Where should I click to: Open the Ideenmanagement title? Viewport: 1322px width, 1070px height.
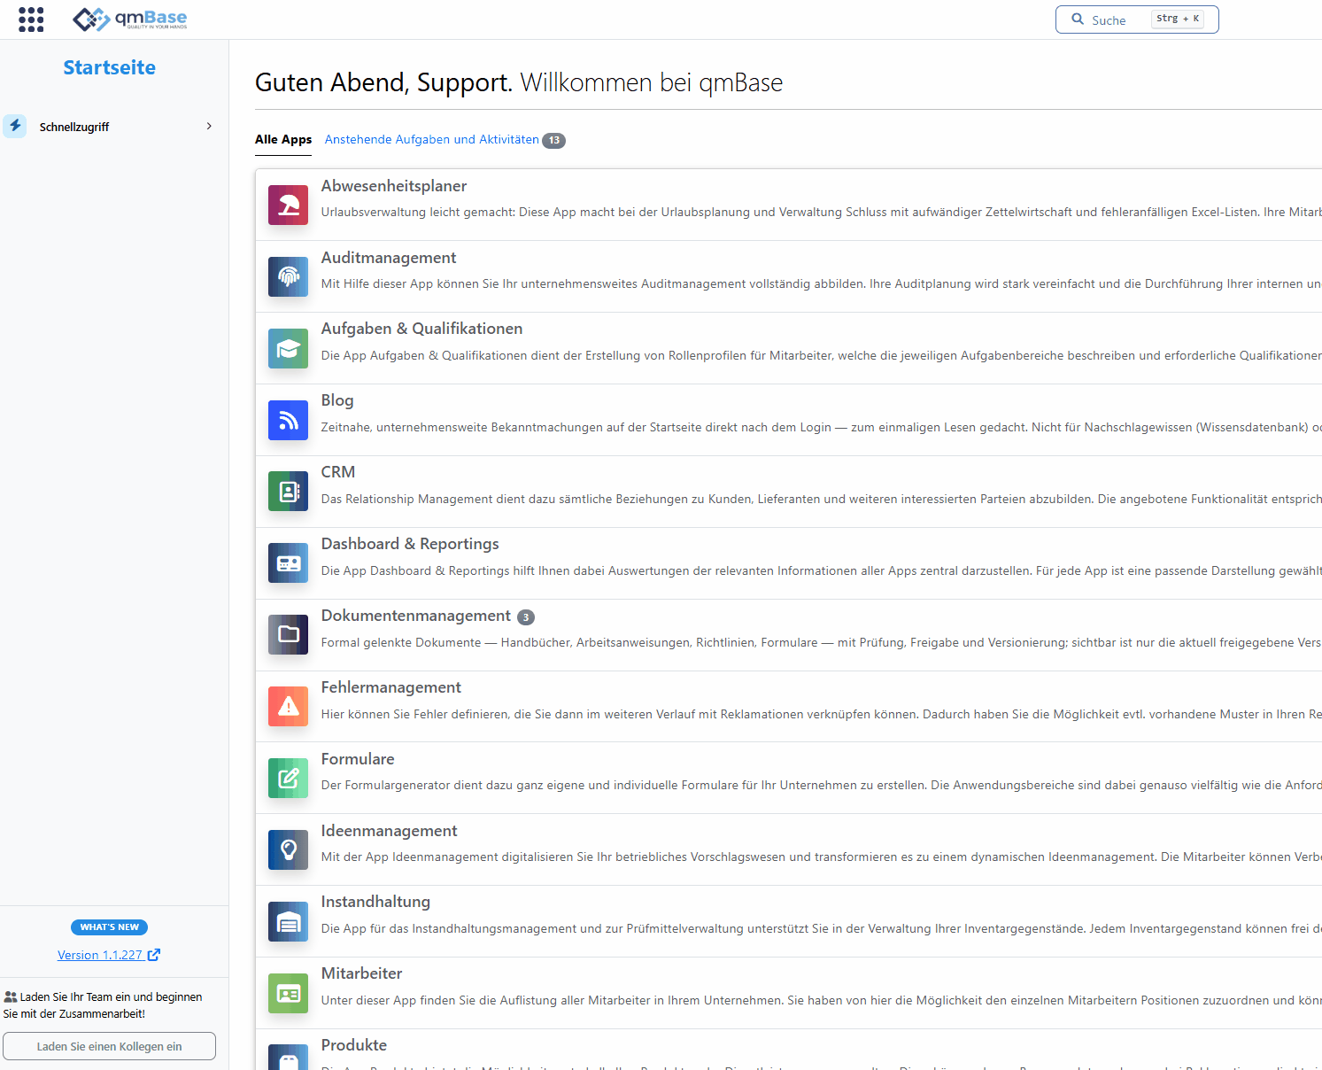390,831
